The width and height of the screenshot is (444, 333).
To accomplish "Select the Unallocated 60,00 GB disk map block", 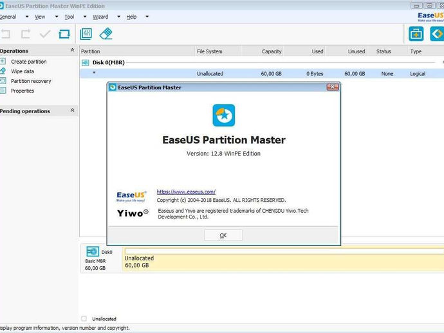I will (283, 260).
